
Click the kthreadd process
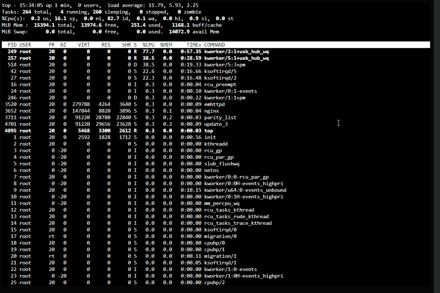coord(216,144)
